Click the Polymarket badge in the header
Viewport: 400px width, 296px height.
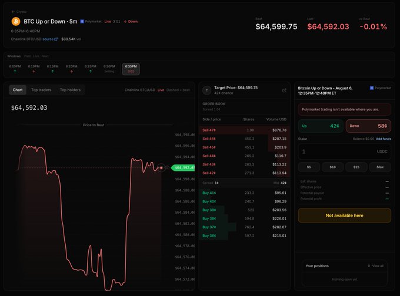(x=91, y=21)
